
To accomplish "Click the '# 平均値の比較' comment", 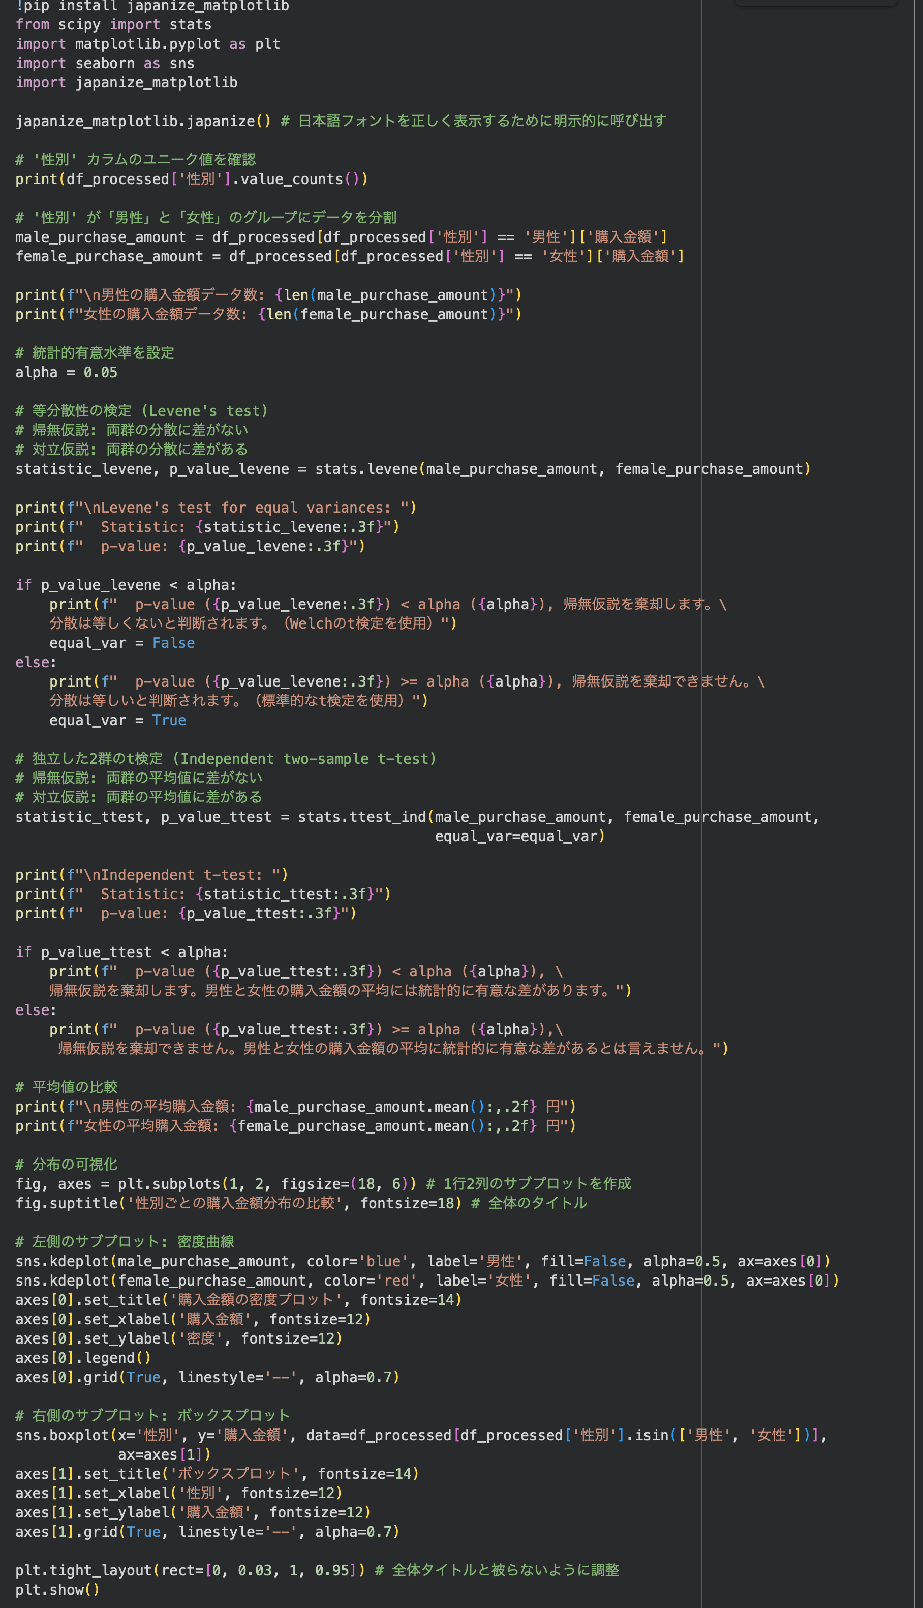I will [x=67, y=1087].
